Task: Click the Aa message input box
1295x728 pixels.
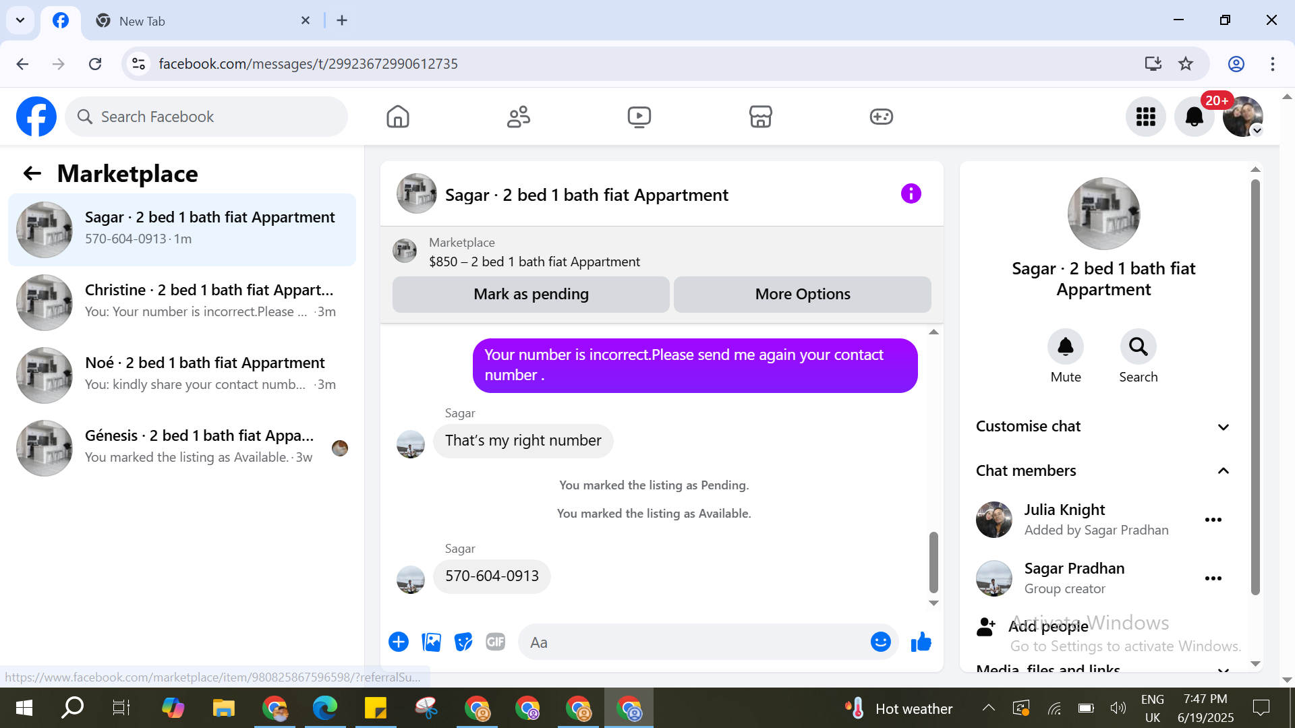Action: pyautogui.click(x=695, y=642)
